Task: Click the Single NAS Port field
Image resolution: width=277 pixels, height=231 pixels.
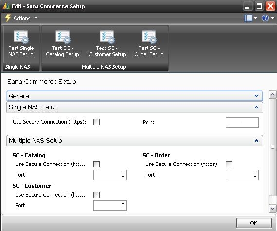Action: point(242,123)
